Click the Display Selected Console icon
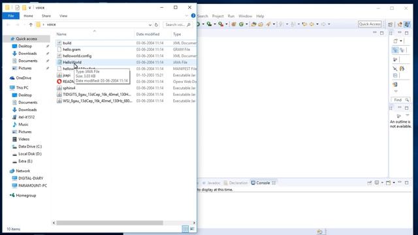Image resolution: width=418 pixels, height=235 pixels. tap(377, 183)
